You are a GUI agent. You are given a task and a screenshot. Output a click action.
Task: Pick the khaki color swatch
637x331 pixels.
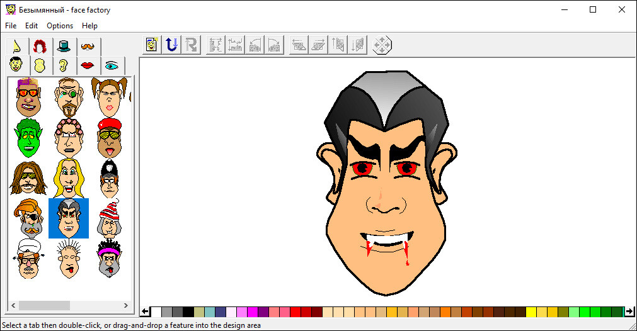tap(199, 312)
